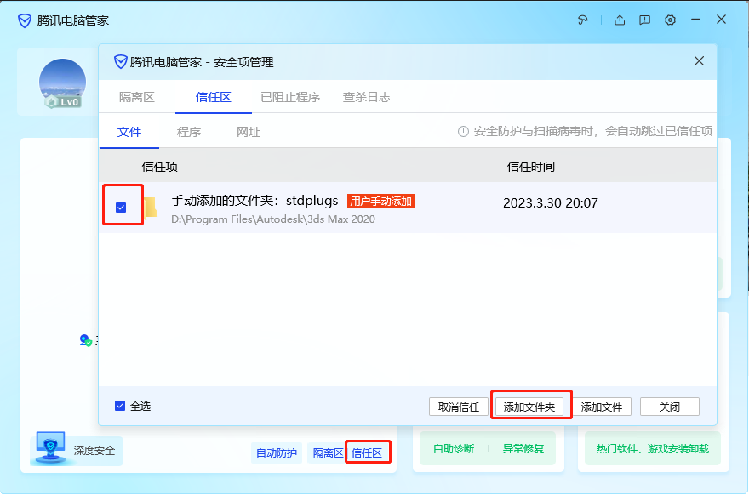The width and height of the screenshot is (749, 495).
Task: Uncheck the stdplugs trusted item checkbox
Action: 121,208
